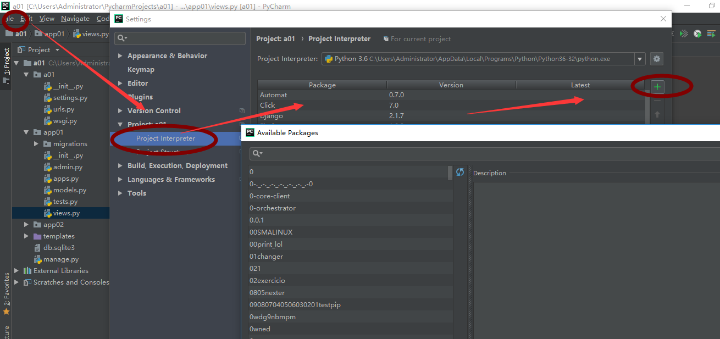The height and width of the screenshot is (339, 720).
Task: Expand the templates folder
Action: 26,236
